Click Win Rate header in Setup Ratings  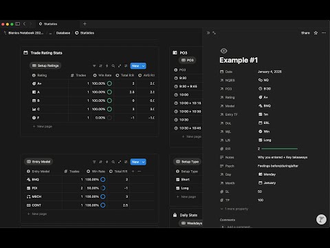pos(102,75)
